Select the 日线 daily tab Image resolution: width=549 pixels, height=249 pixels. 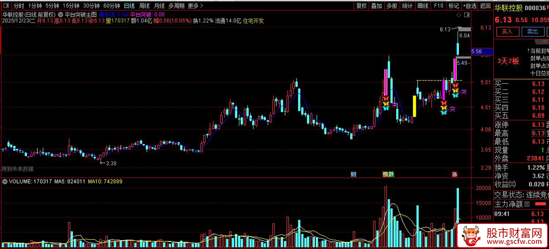click(x=129, y=6)
